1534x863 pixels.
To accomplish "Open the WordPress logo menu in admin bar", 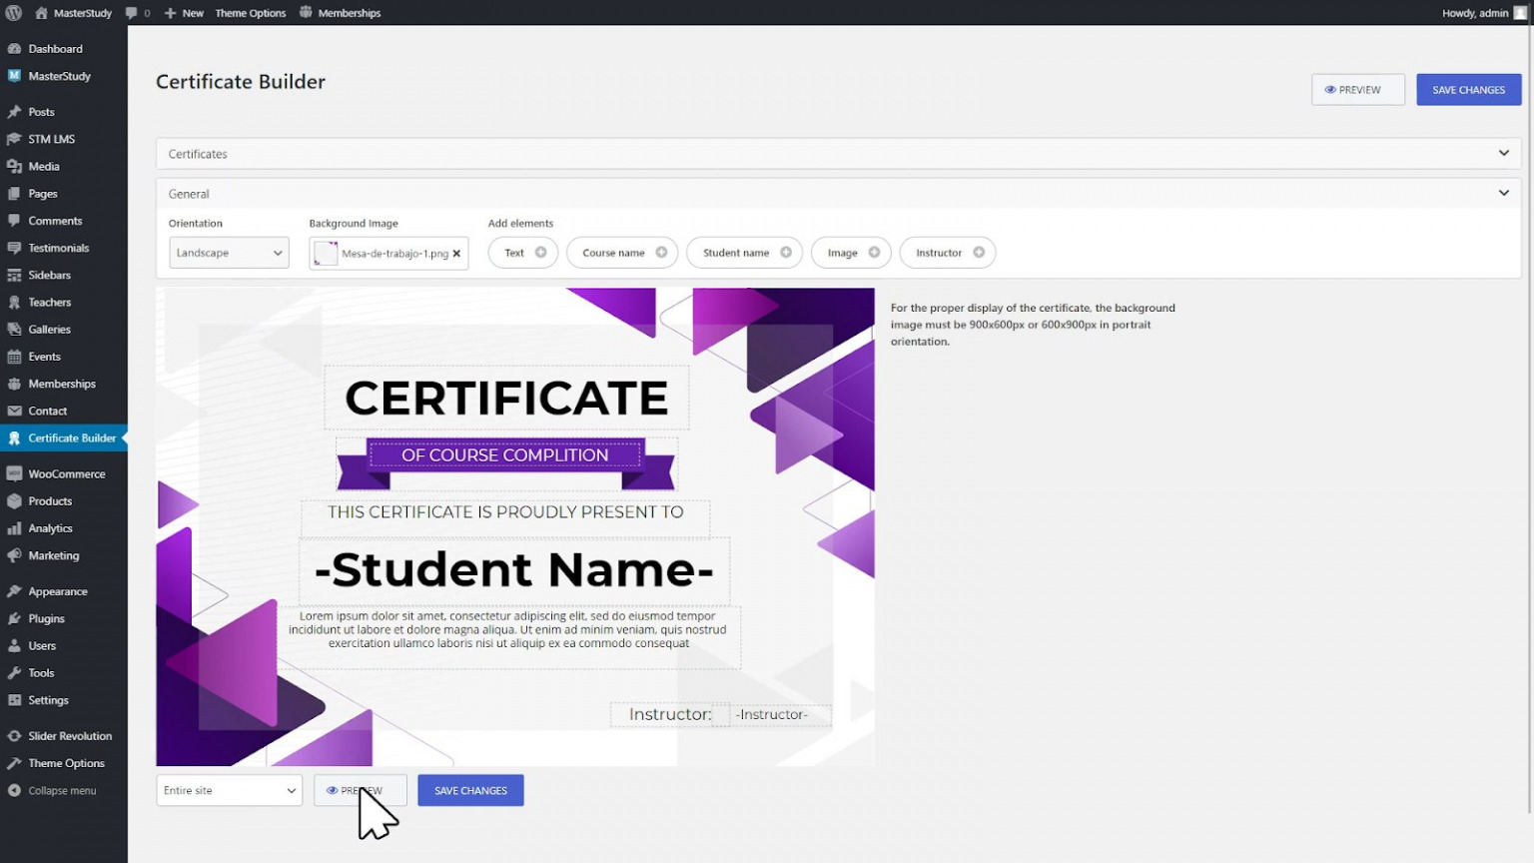I will click(13, 13).
